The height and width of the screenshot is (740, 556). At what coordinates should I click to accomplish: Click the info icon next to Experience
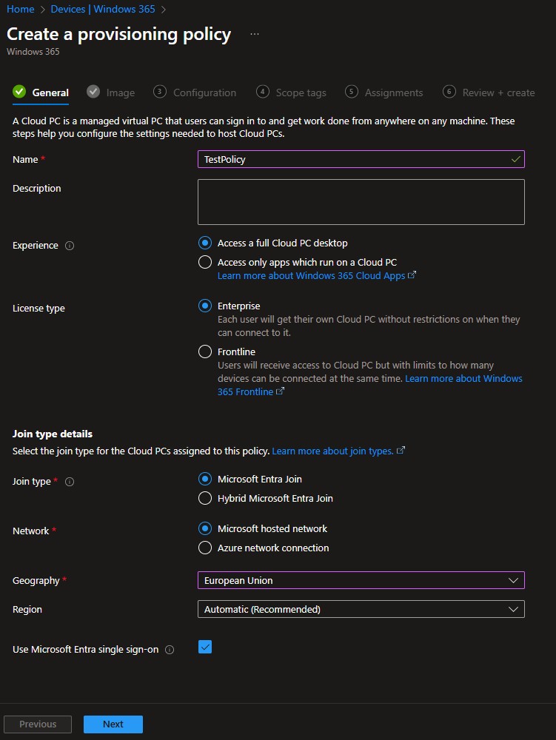coord(70,246)
